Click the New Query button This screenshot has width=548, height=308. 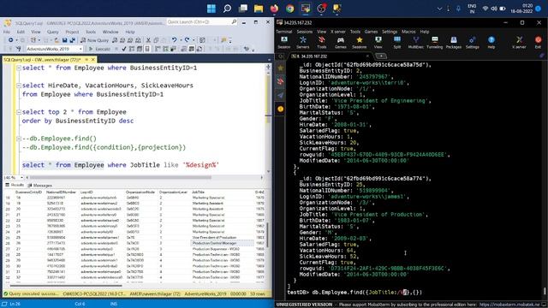point(94,40)
